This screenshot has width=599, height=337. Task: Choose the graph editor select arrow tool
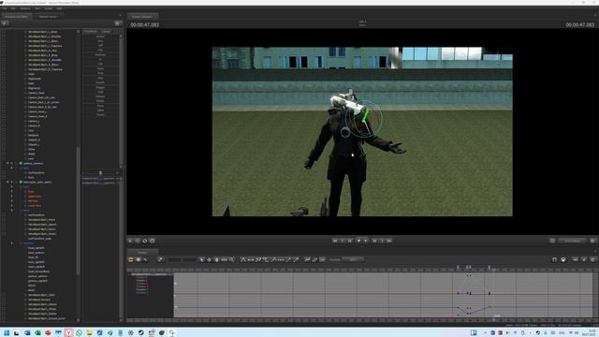coord(202,260)
